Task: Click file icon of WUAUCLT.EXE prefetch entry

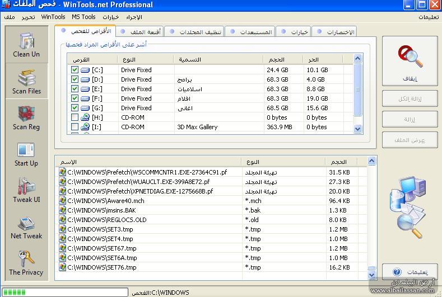Action: point(62,182)
